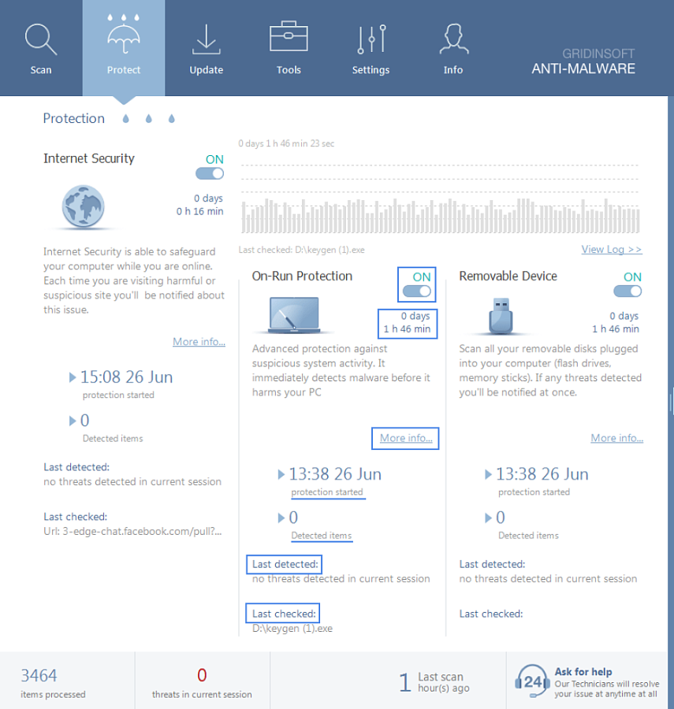The image size is (674, 709).
Task: Click the Ask for help panel text
Action: [607, 683]
